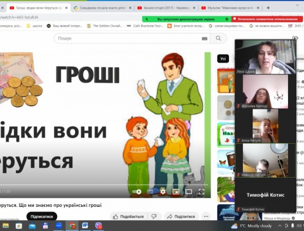Enter fullscreen mode on the video
The height and width of the screenshot is (231, 304).
click(201, 192)
